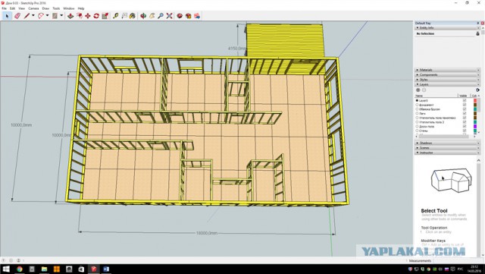Toggle visibility of Доски пола layer
Screen dimensions: 485x274
465,127
